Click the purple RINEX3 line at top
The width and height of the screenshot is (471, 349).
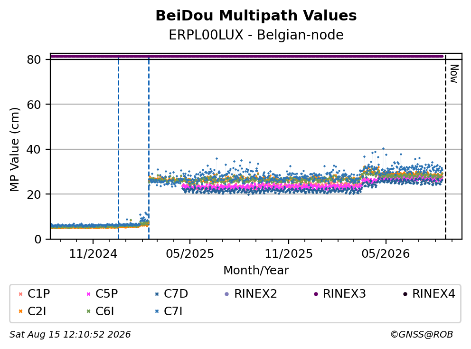247,56
